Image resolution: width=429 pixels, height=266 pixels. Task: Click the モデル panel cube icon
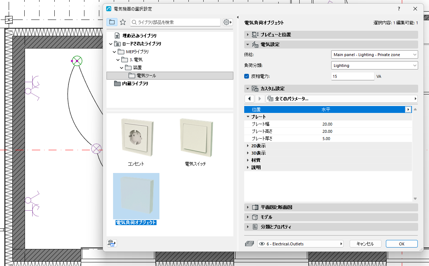255,217
